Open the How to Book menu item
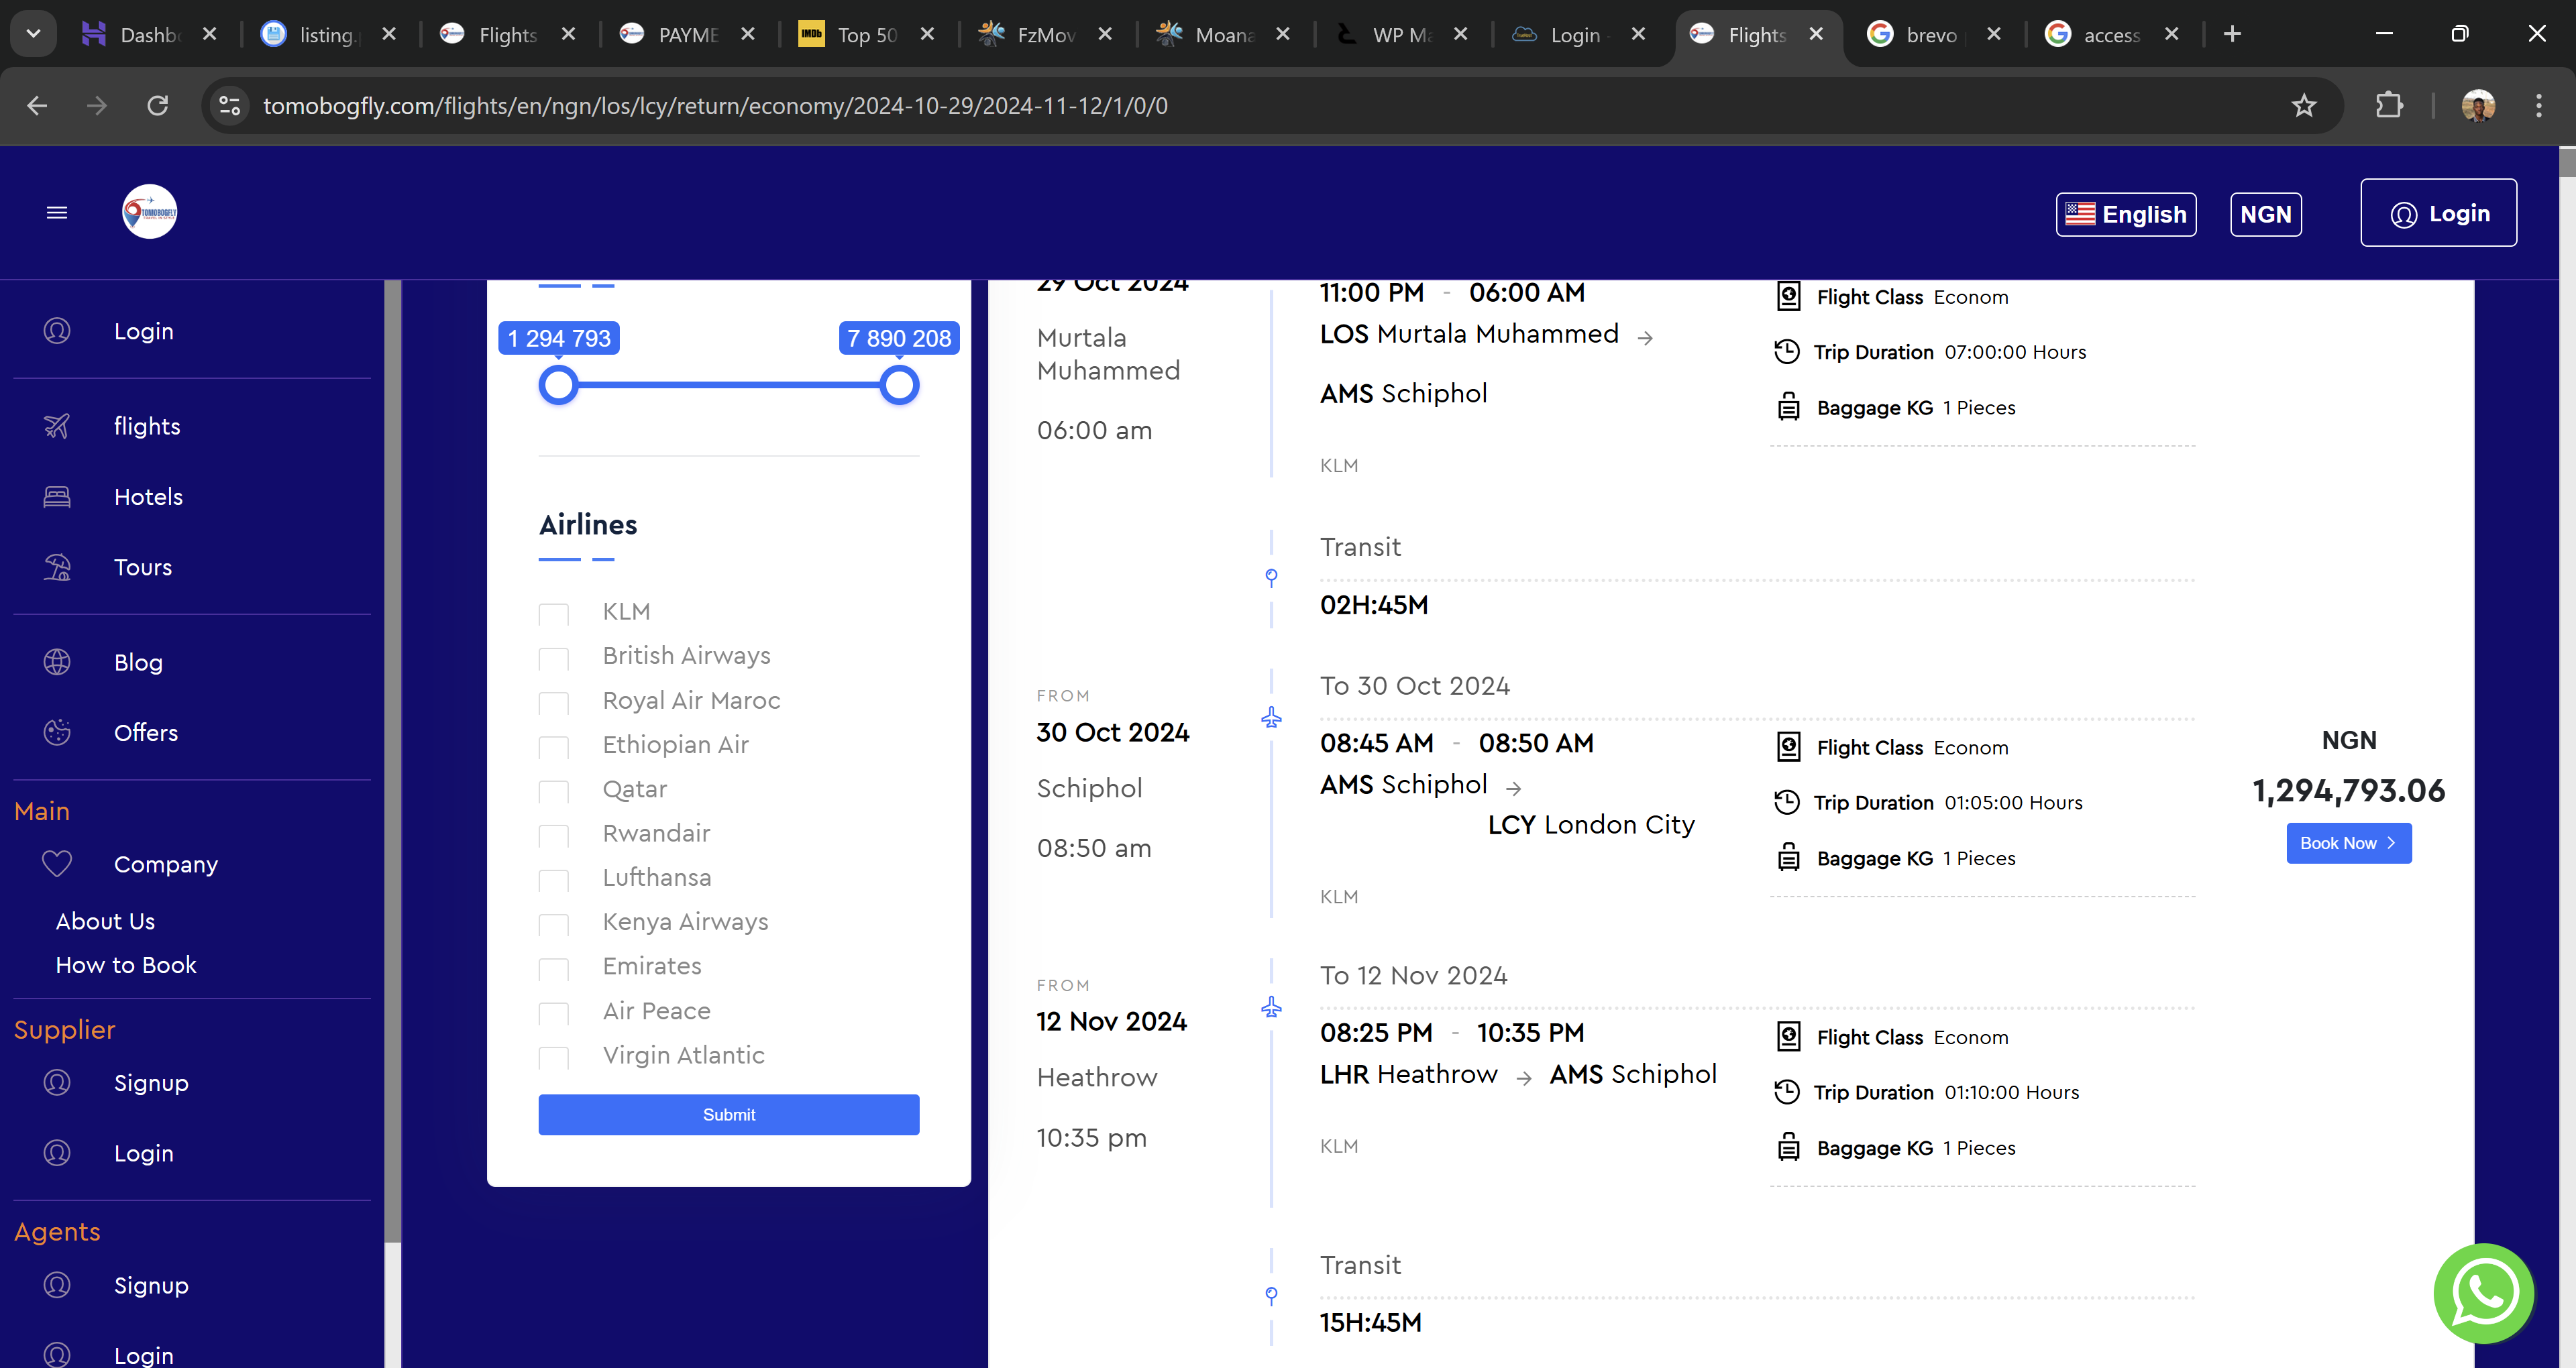The image size is (2576, 1368). click(126, 965)
